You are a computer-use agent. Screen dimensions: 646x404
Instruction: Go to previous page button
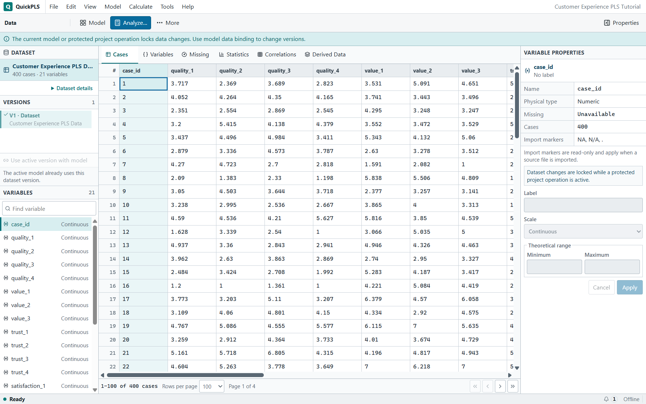(488, 386)
